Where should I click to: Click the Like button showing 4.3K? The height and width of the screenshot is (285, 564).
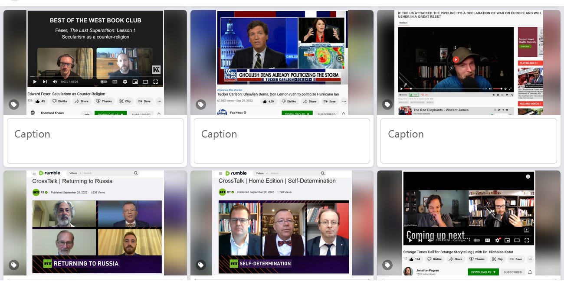point(269,101)
